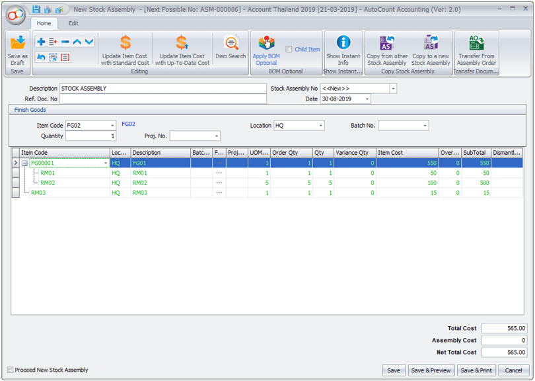This screenshot has height=381, width=535.
Task: Collapse the FG00001 tree node
Action: [25, 163]
